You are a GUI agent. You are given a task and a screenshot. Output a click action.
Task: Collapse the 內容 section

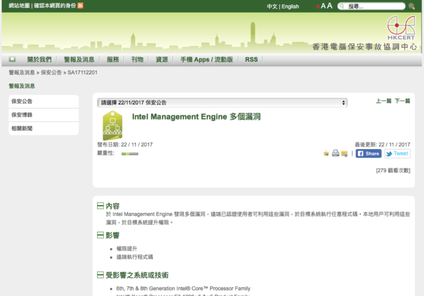[x=100, y=206]
